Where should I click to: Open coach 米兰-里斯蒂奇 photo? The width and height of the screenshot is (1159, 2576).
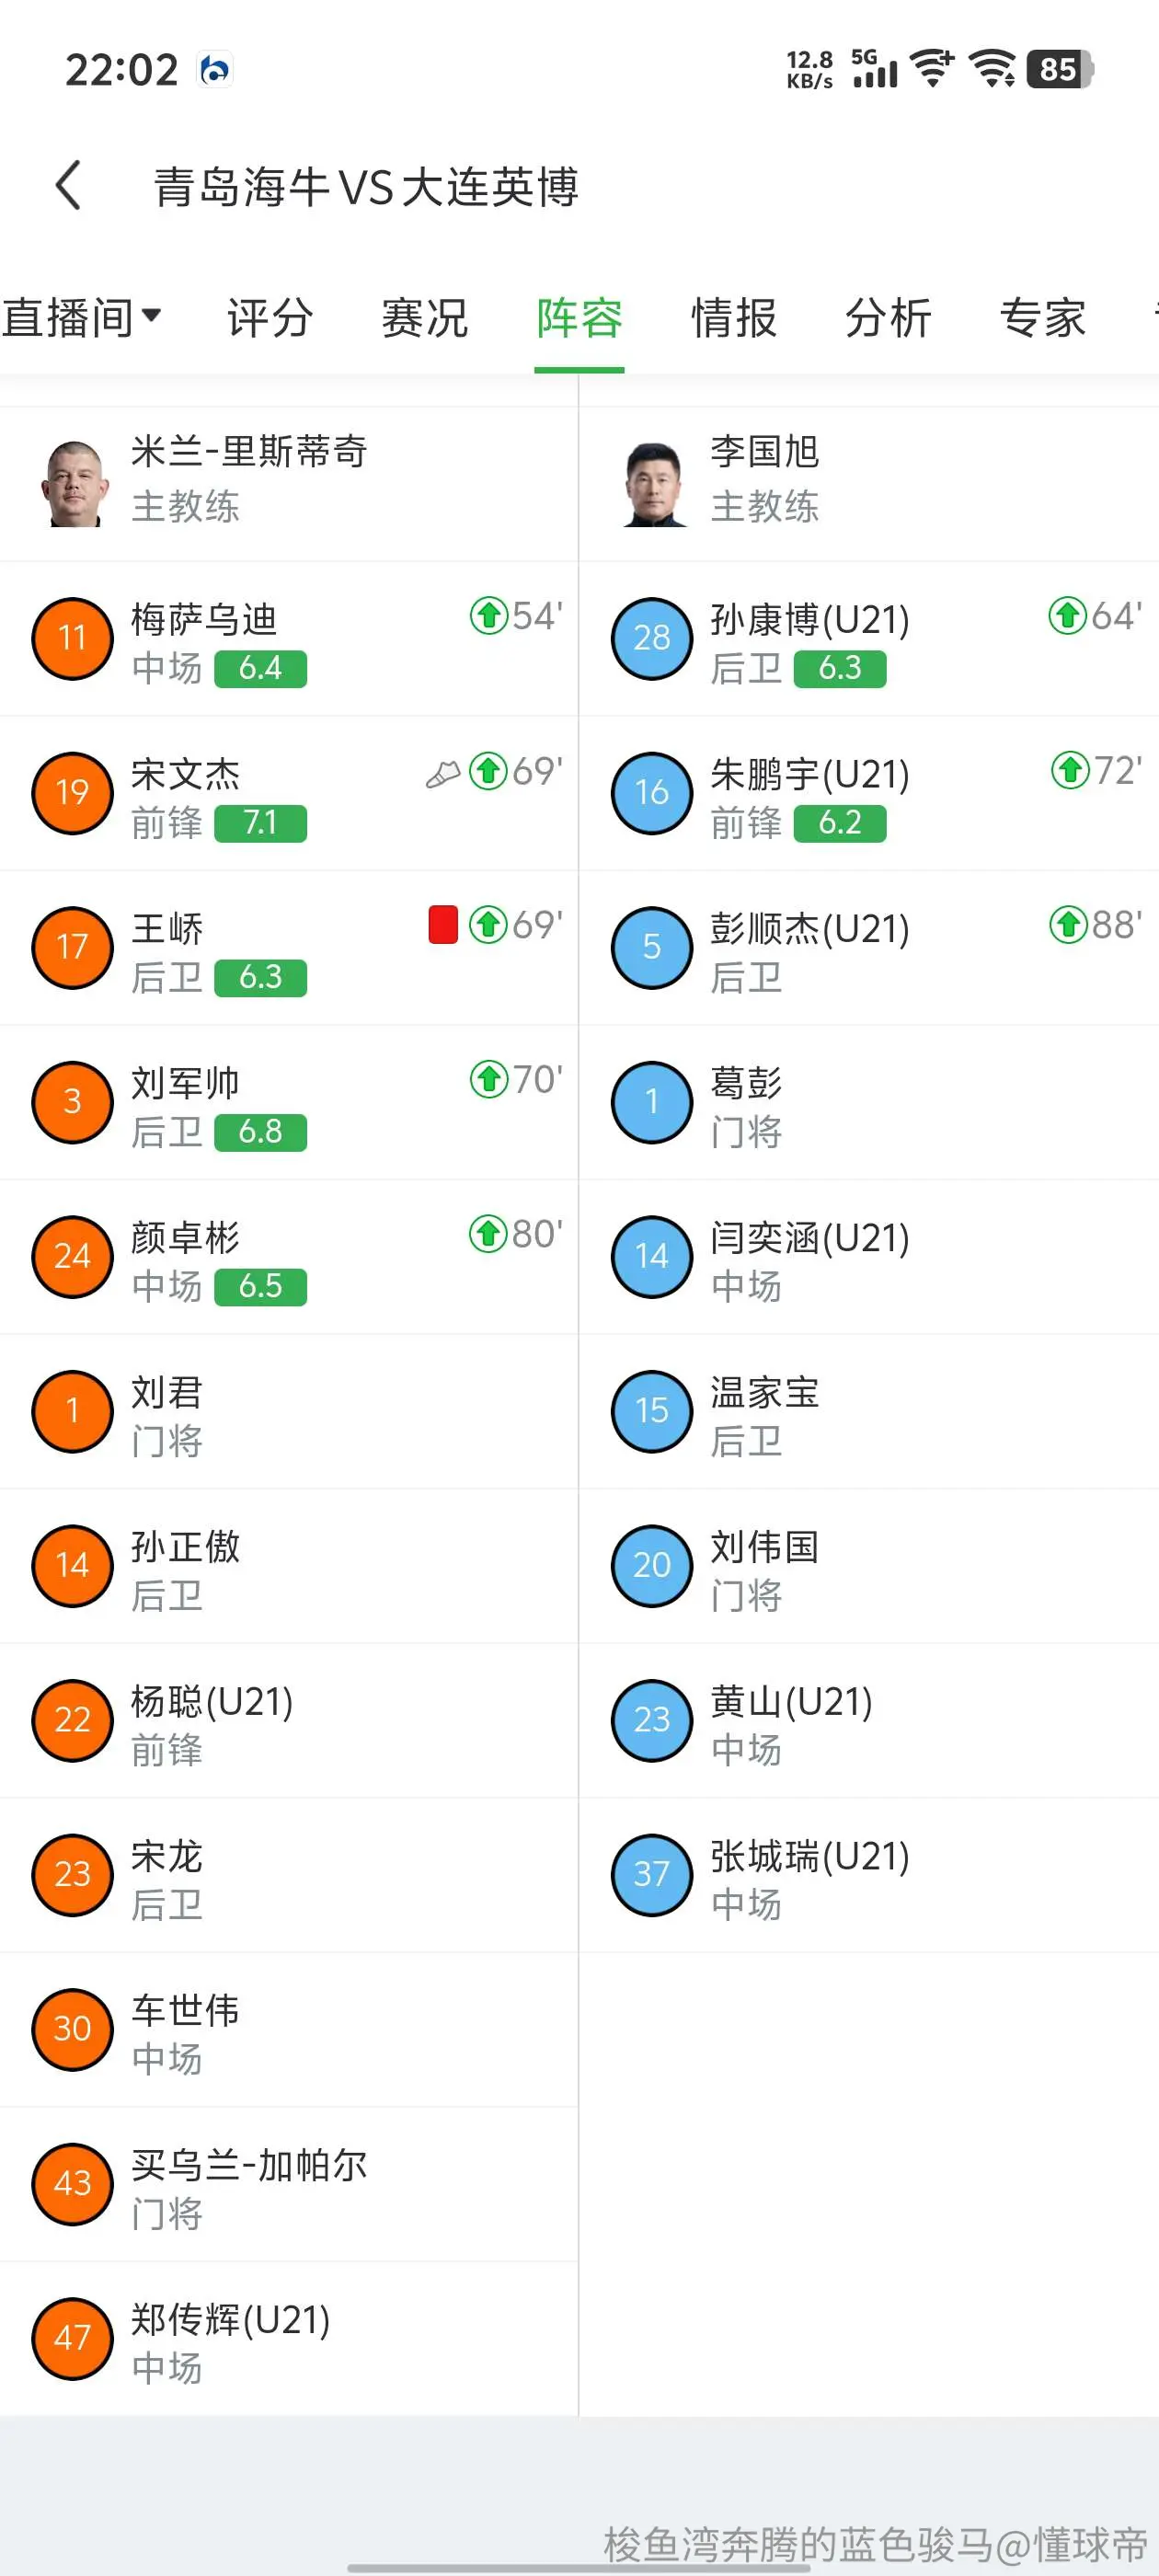[x=73, y=483]
